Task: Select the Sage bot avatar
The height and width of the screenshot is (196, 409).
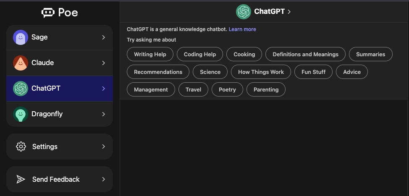Action: coord(21,37)
